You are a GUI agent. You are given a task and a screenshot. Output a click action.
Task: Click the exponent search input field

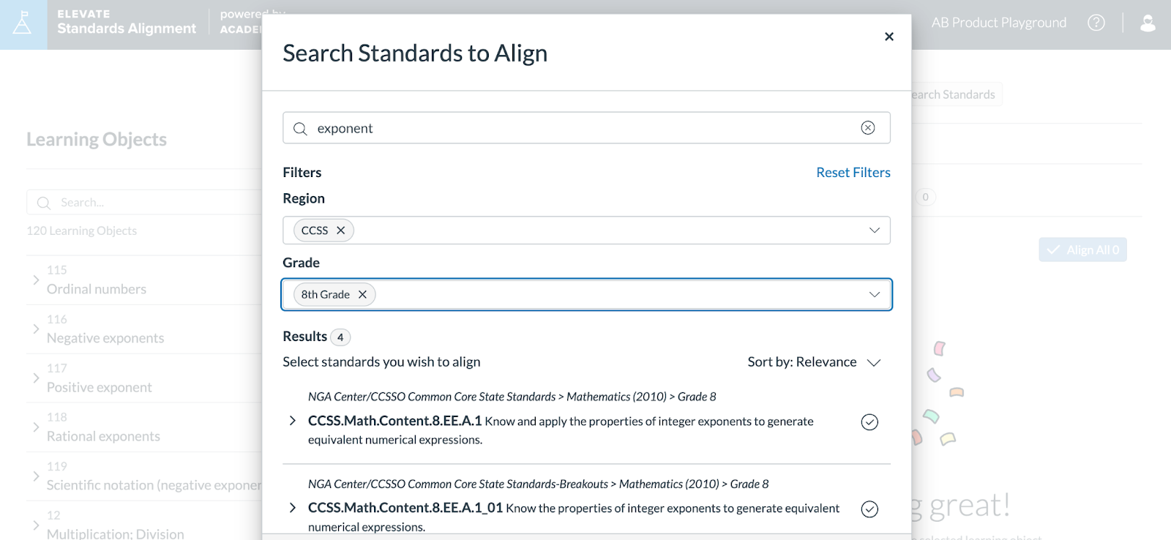click(578, 129)
